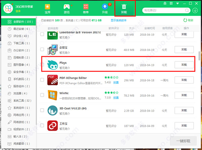Click the Plays app icon

pyautogui.click(x=53, y=65)
